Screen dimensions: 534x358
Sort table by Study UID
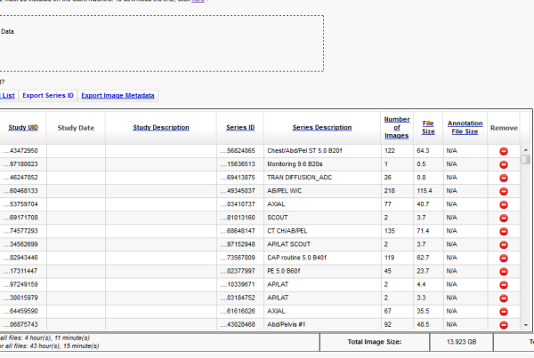tap(23, 128)
